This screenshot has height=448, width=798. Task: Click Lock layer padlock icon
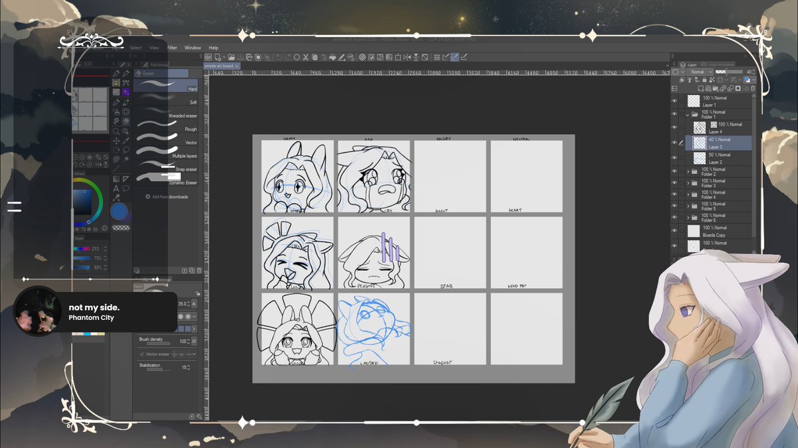(704, 80)
